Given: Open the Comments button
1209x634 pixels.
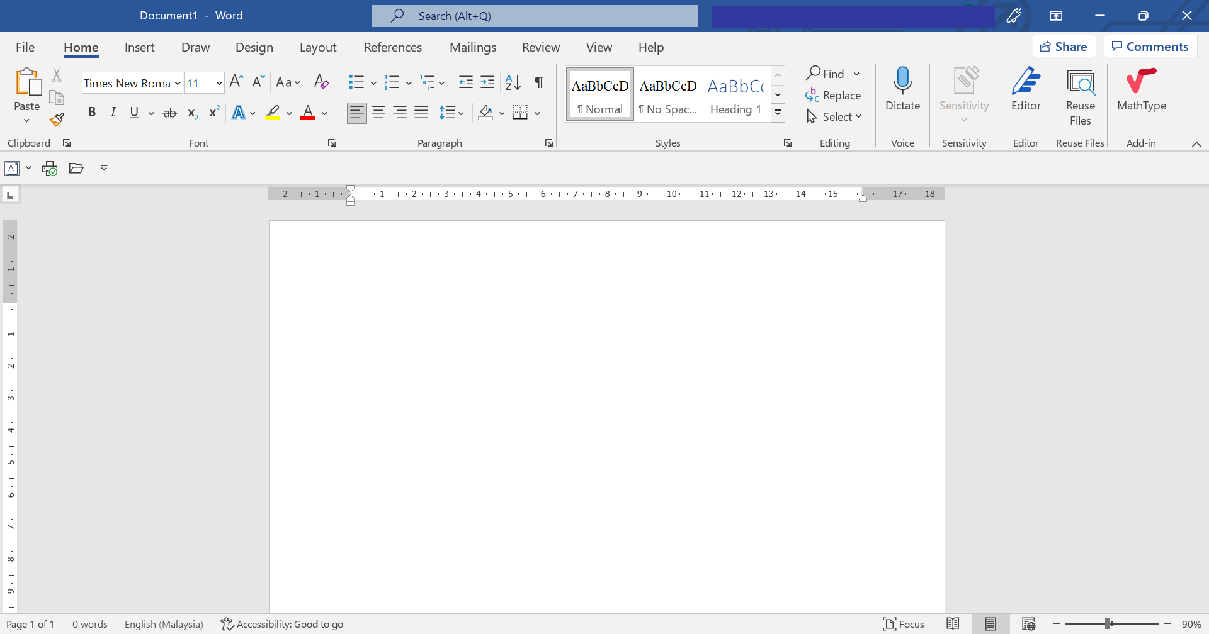Looking at the screenshot, I should 1150,47.
